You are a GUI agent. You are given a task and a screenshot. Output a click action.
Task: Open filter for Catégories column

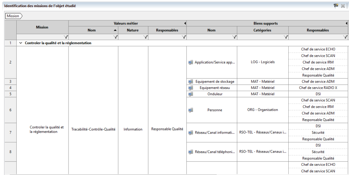pos(286,37)
